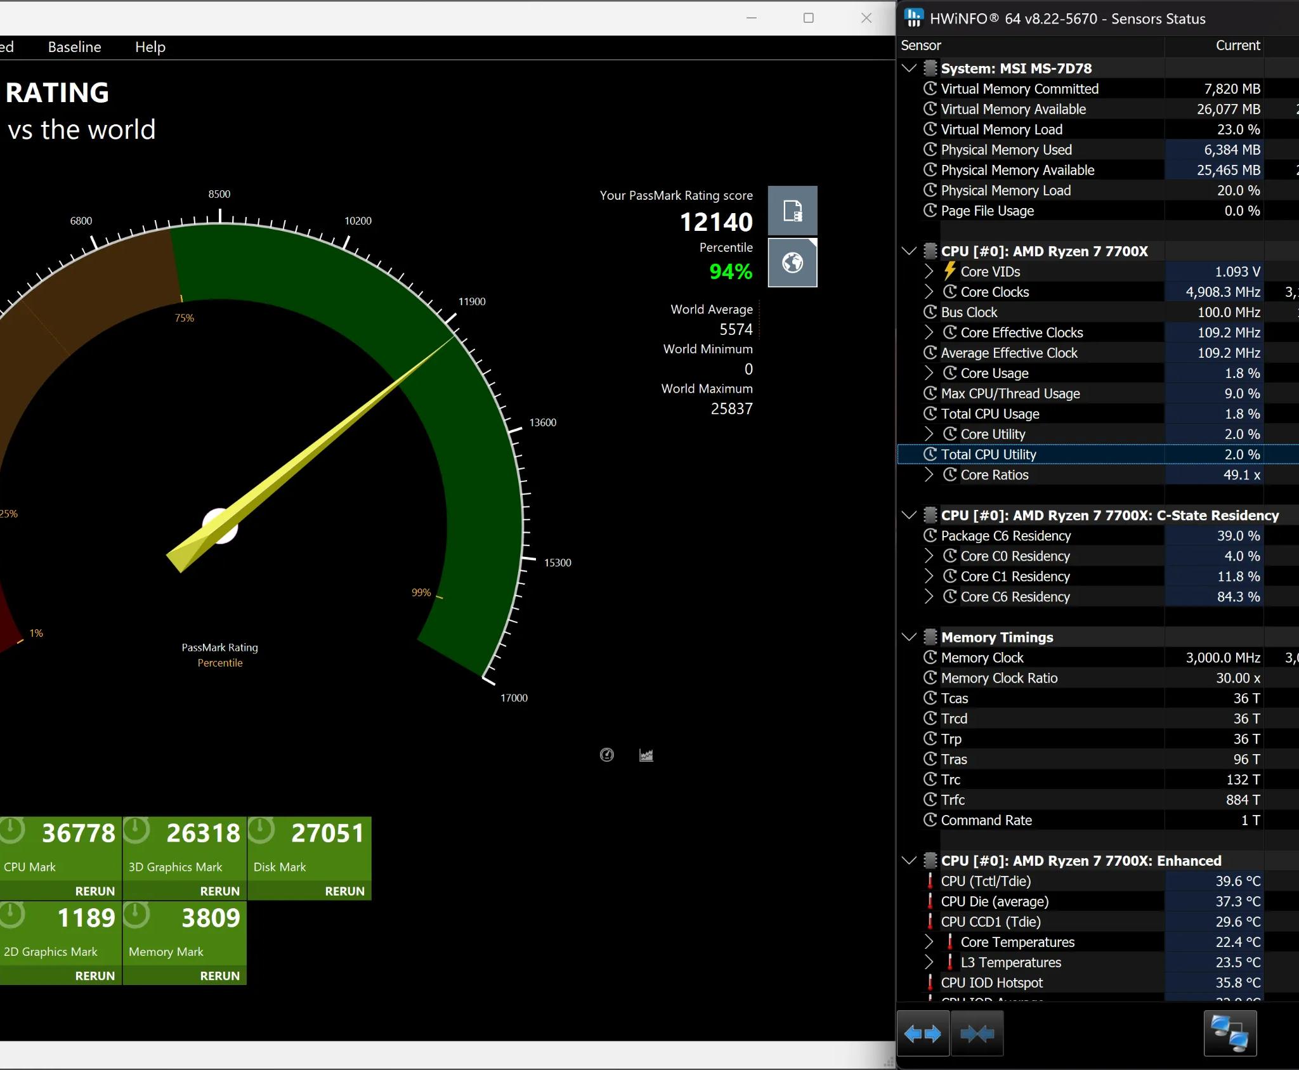Switch to the distribution chart view icon
The height and width of the screenshot is (1070, 1299).
(646, 755)
